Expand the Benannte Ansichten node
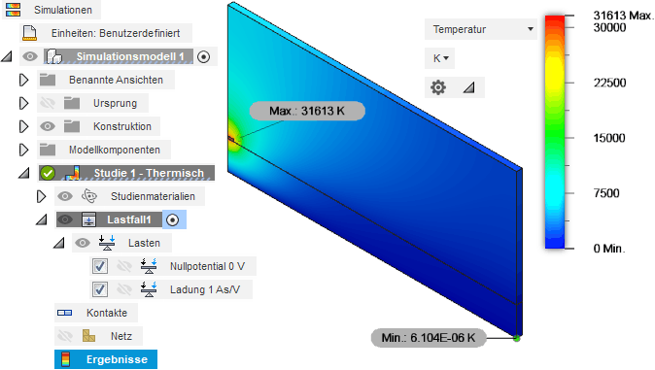655x370 pixels. pos(24,80)
